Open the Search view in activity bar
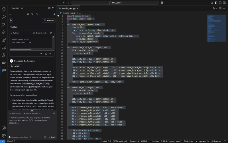This screenshot has width=228, height=143. (4, 17)
